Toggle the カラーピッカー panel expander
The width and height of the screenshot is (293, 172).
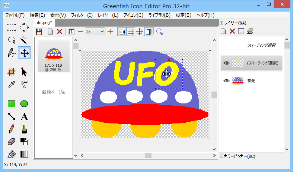pos(222,156)
